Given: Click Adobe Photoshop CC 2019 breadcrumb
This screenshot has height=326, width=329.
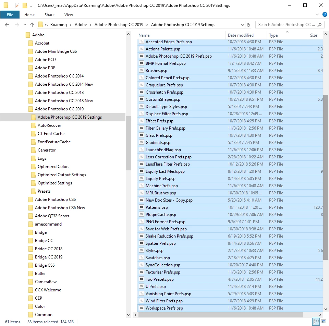Looking at the screenshot, I should [x=119, y=25].
